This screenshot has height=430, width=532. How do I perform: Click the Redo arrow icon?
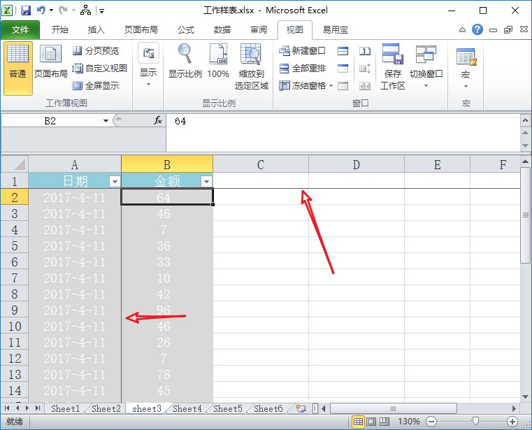(63, 10)
